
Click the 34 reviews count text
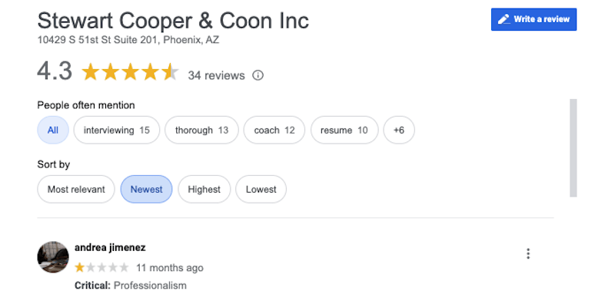point(216,75)
